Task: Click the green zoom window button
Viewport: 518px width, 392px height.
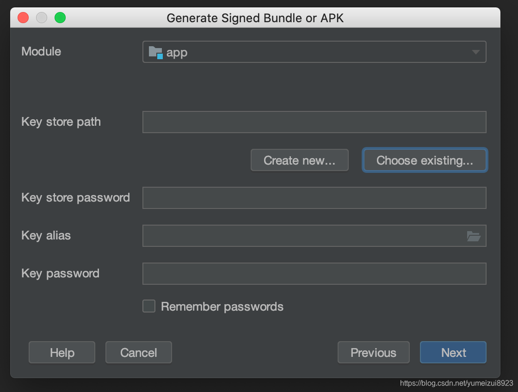Action: pos(60,18)
